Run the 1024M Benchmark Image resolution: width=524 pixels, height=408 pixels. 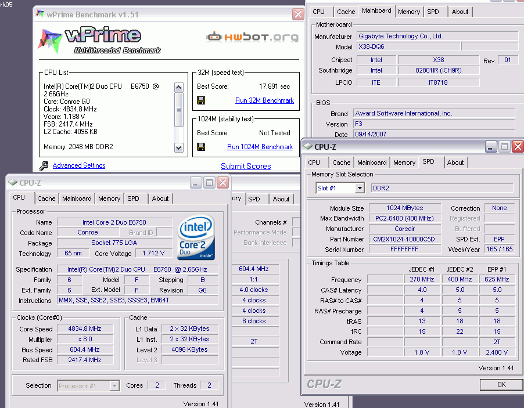(260, 147)
